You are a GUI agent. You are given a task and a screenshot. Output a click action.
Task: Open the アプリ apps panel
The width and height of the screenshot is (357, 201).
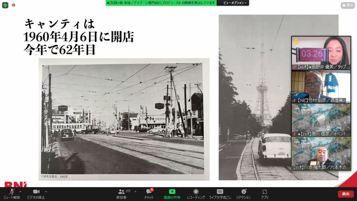click(264, 194)
